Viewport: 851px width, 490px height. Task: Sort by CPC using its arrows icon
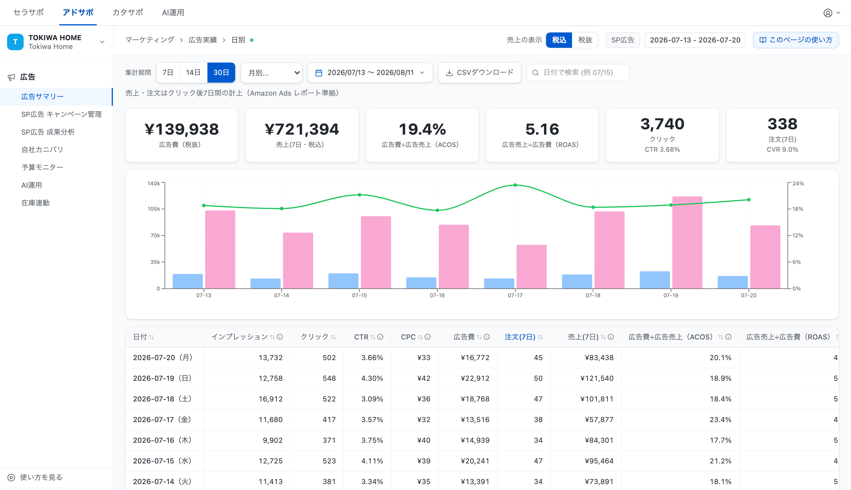point(420,337)
